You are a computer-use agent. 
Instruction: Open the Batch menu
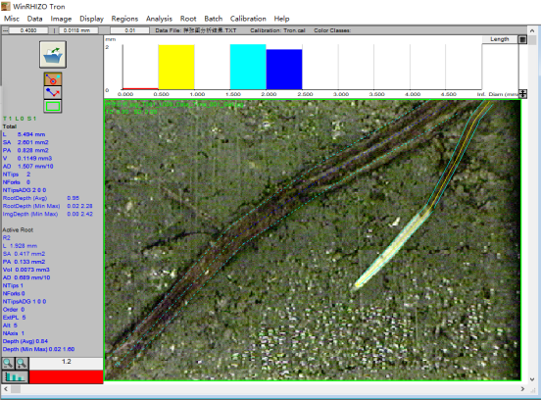tap(214, 19)
